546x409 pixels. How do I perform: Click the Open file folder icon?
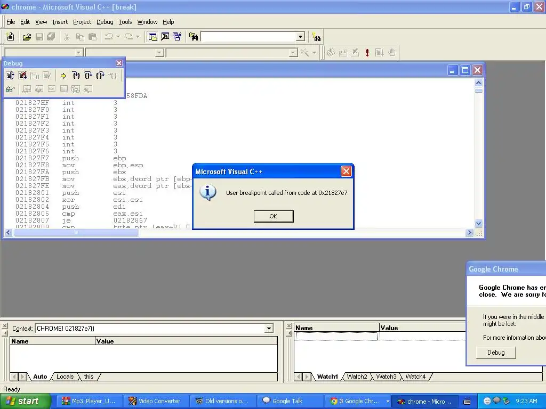coord(27,37)
